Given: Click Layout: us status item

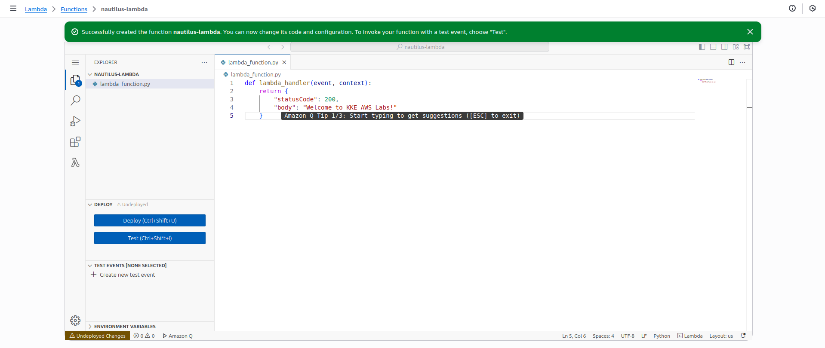Looking at the screenshot, I should (721, 336).
